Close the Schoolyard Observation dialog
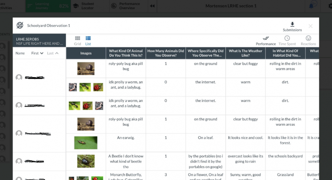Screen dimensions: 332x180 [311, 26]
